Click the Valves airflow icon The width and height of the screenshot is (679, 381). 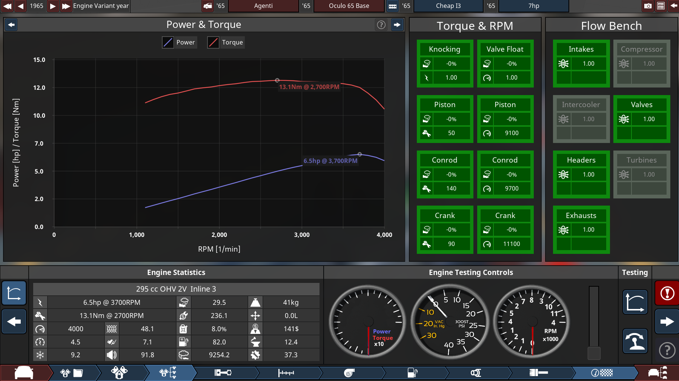pyautogui.click(x=624, y=119)
